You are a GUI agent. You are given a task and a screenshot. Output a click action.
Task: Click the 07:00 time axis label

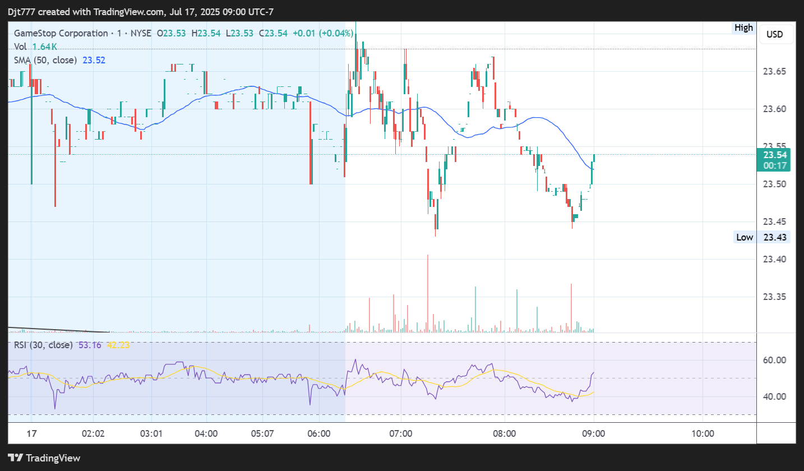[401, 434]
